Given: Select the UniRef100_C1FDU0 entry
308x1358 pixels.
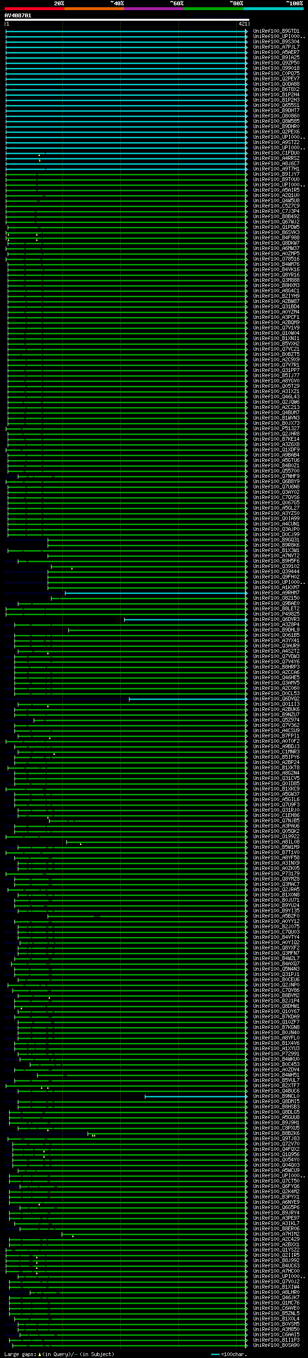Looking at the screenshot, I should [276, 153].
